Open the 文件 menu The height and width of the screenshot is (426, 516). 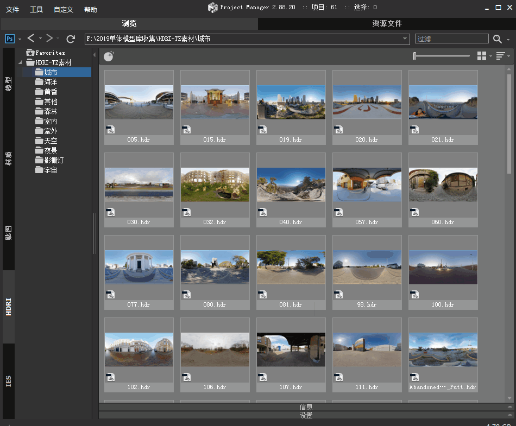(x=12, y=10)
